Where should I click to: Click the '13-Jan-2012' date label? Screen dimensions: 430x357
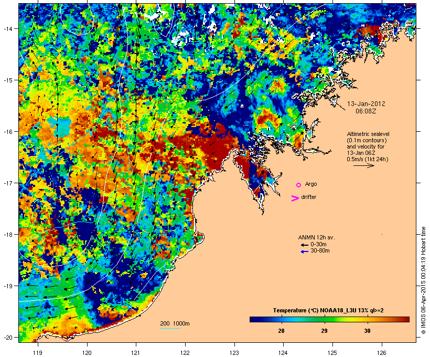pos(366,104)
